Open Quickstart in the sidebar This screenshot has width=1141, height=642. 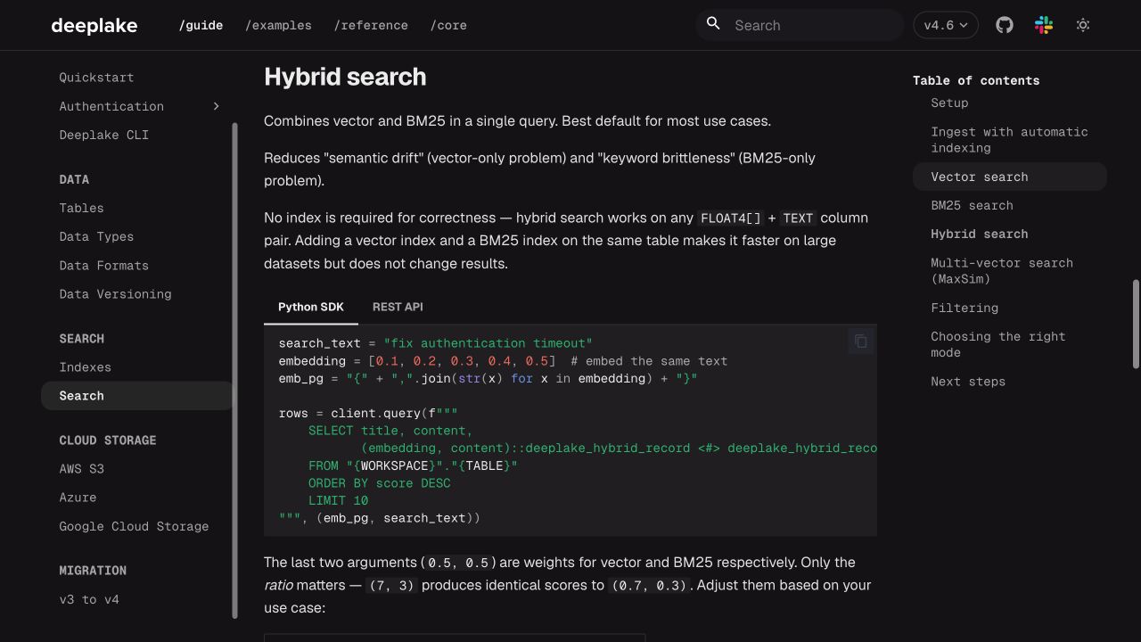[x=96, y=78]
